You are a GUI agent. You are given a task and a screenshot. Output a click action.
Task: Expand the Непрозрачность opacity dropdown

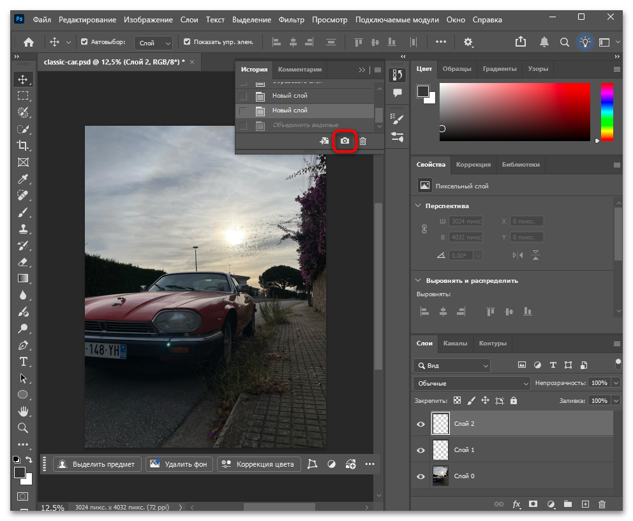(616, 383)
